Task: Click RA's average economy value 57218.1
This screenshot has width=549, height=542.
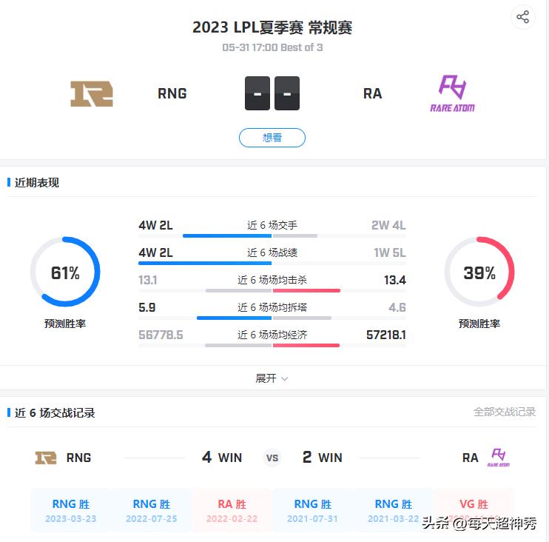Action: point(386,335)
